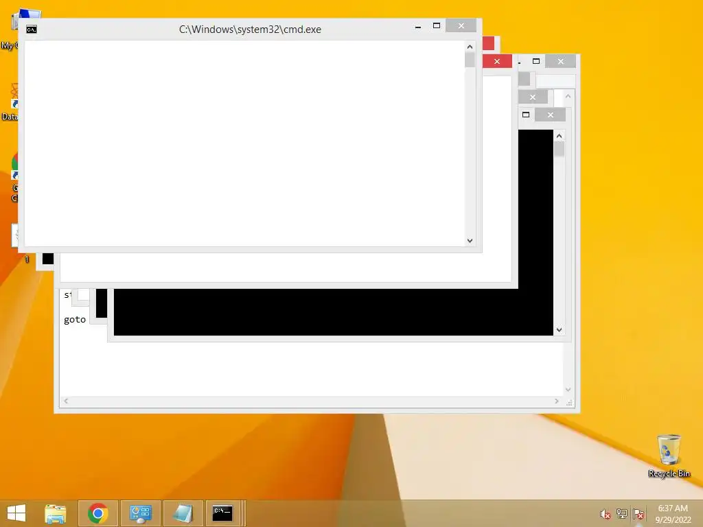This screenshot has width=703, height=527.
Task: Click the cmd.exe title bar text
Action: tap(250, 30)
